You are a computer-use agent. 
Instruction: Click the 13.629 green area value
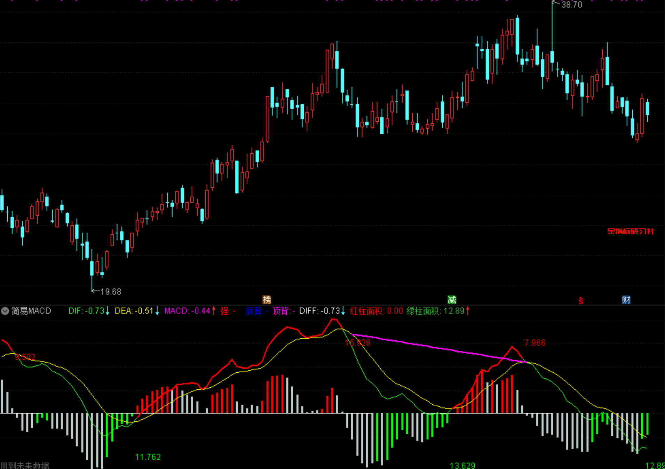coord(462,465)
